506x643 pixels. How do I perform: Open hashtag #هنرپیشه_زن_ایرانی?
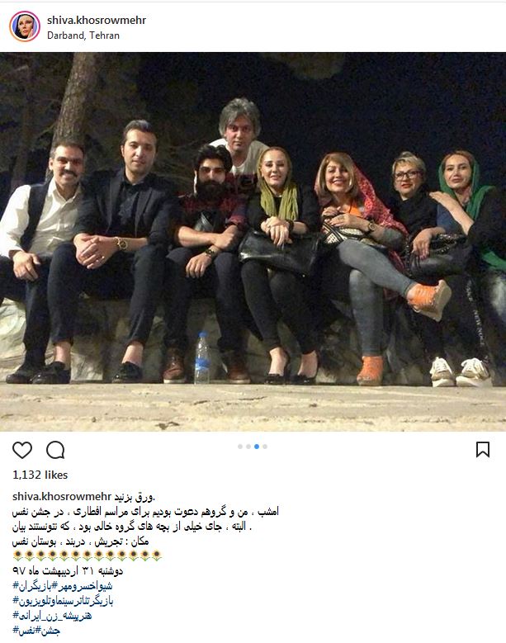coord(52,616)
